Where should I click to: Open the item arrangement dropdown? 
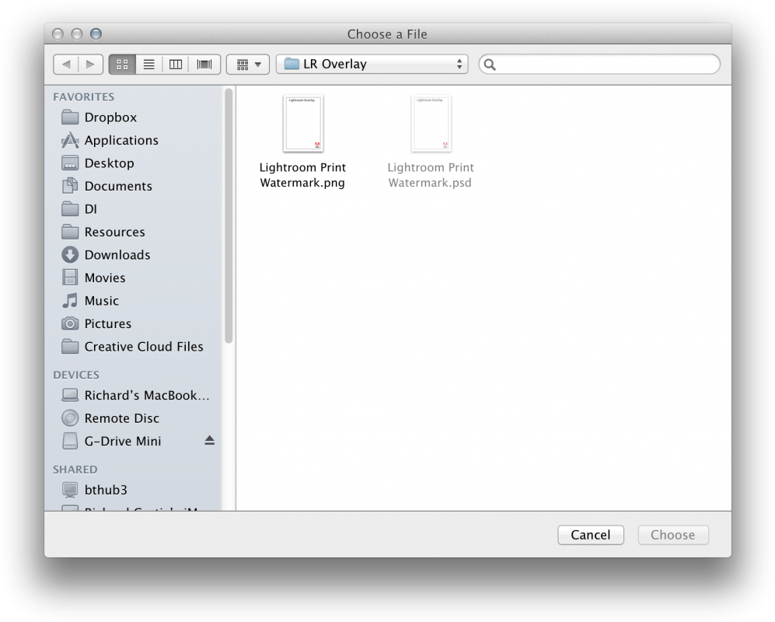(x=248, y=64)
